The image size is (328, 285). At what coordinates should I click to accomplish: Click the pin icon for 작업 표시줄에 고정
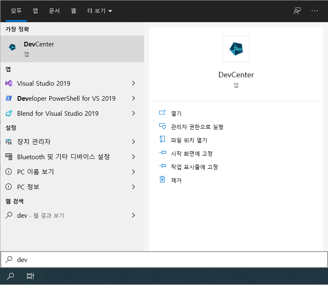[163, 166]
